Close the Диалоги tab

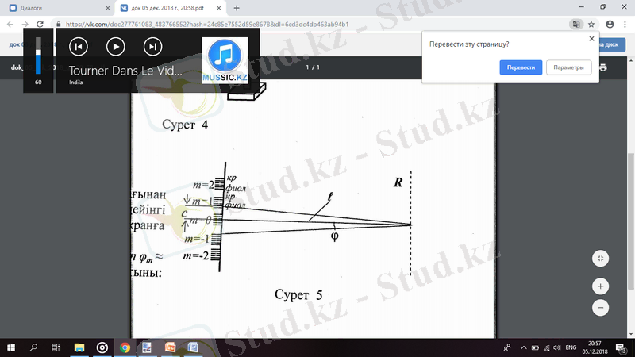(107, 8)
